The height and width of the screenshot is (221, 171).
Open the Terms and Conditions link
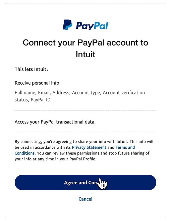pyautogui.click(x=75, y=150)
